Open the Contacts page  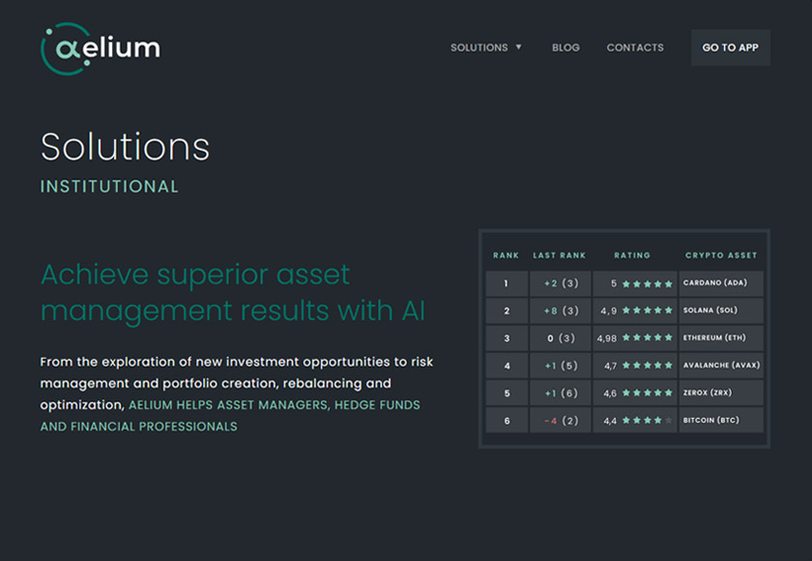point(635,47)
